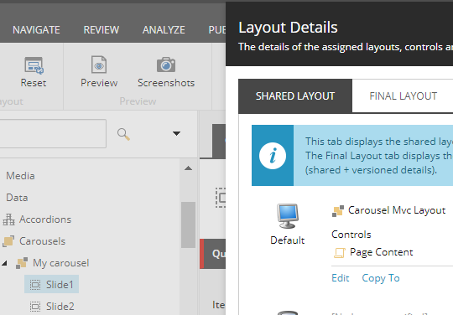Select the Media tree item
Image resolution: width=453 pixels, height=315 pixels.
(x=20, y=176)
